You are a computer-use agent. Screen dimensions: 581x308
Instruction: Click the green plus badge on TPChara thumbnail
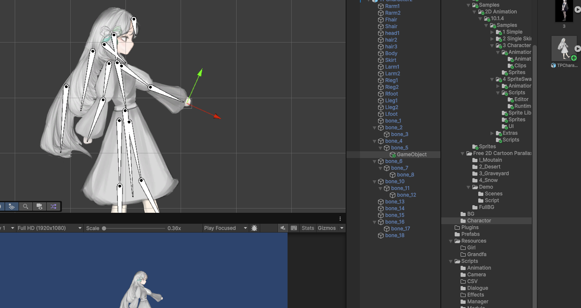pyautogui.click(x=573, y=58)
